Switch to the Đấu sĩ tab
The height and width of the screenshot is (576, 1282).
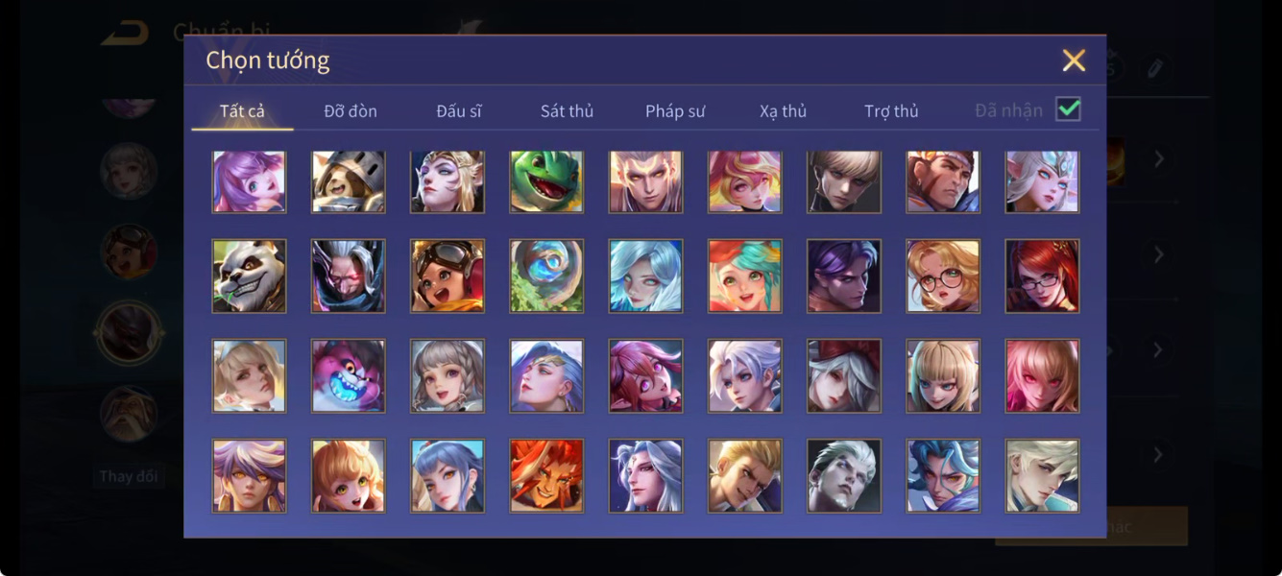click(x=458, y=111)
